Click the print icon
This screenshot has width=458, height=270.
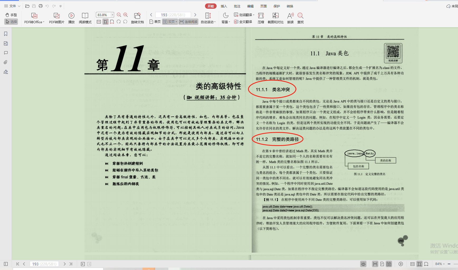pyautogui.click(x=40, y=6)
